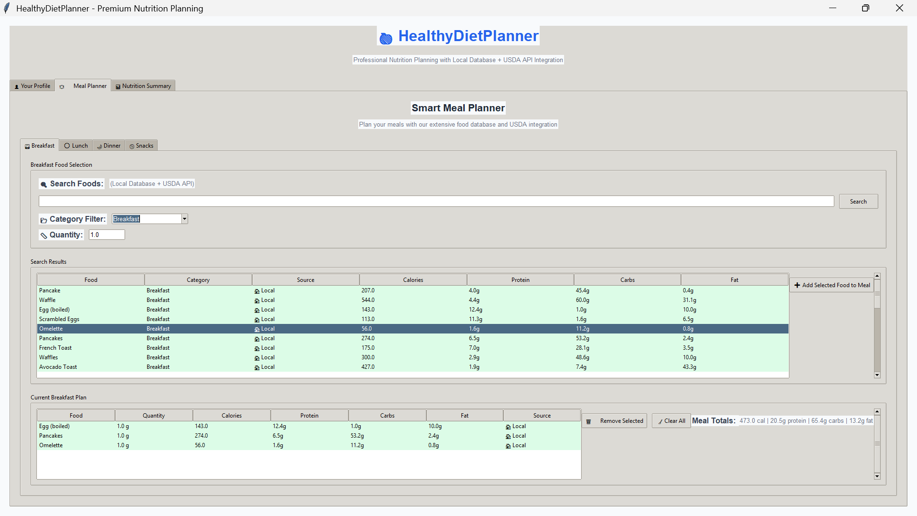Open the Your Profile tab
This screenshot has height=516, width=917.
point(32,86)
